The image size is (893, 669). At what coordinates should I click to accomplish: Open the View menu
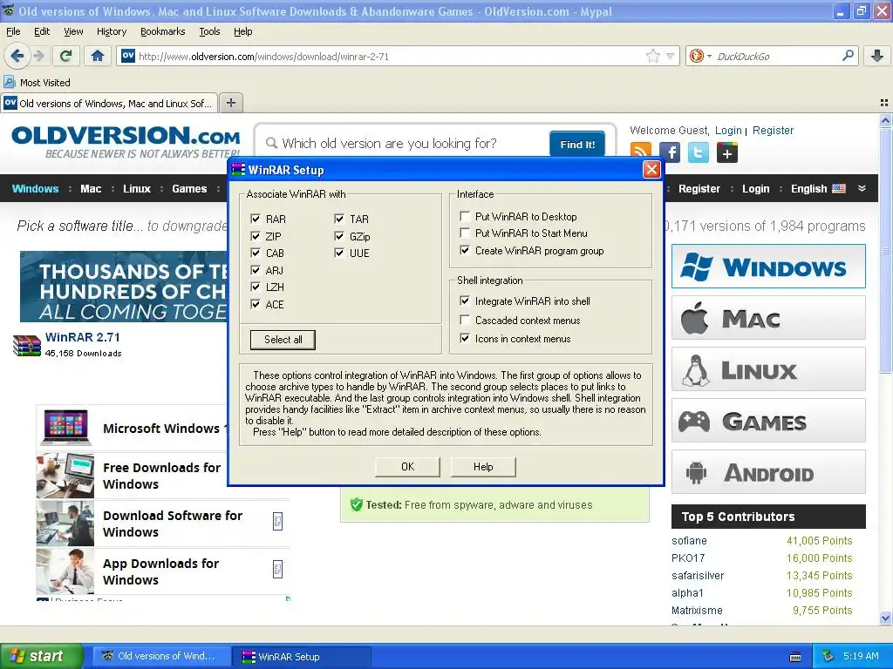coord(73,31)
